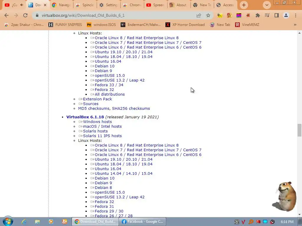Image resolution: width=302 pixels, height=226 pixels.
Task: Switch to the Access tab
Action: coord(226,5)
